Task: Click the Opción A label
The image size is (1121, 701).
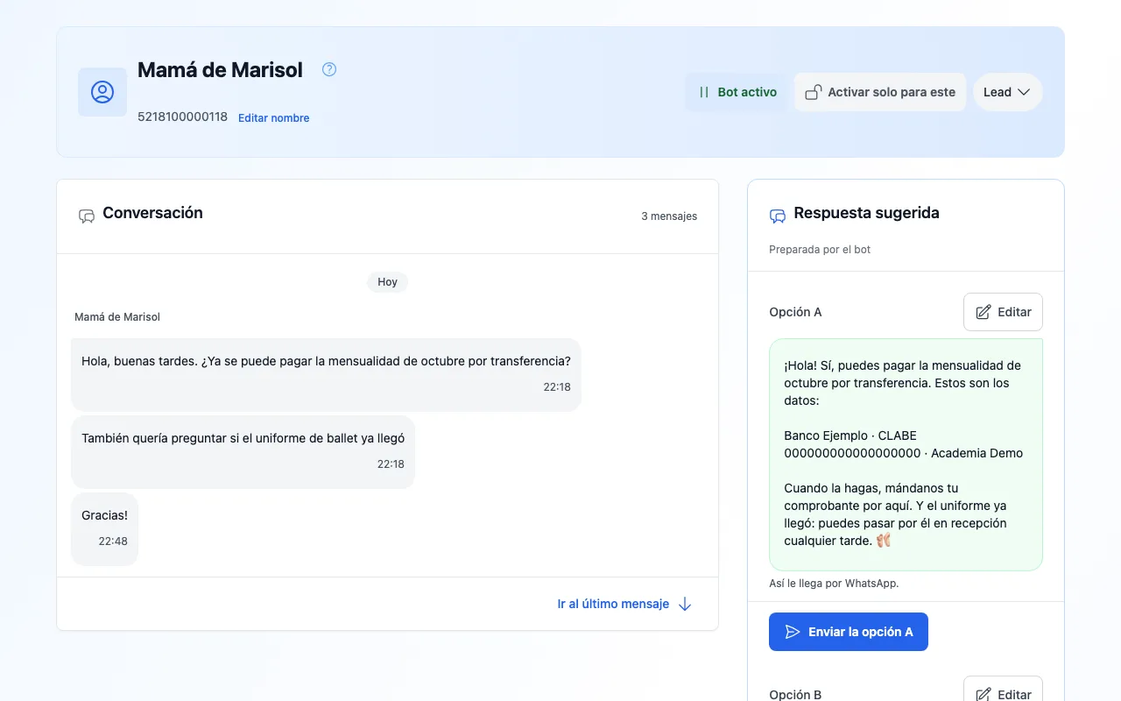Action: pyautogui.click(x=795, y=312)
